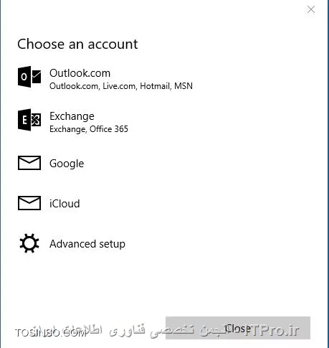Choose the Exchange account heading
This screenshot has width=329, height=348.
pos(72,116)
